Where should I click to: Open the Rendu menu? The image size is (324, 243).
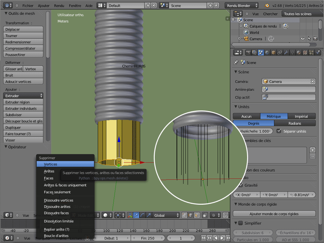(59, 6)
